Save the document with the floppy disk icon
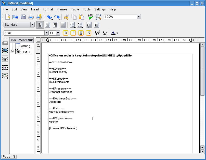Screen dimensions: 206x160 tap(23, 17)
